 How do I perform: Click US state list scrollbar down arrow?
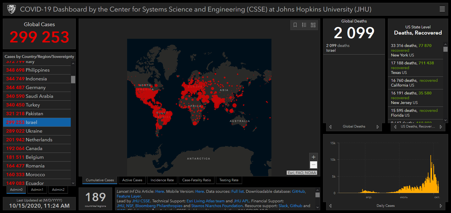pos(445,120)
